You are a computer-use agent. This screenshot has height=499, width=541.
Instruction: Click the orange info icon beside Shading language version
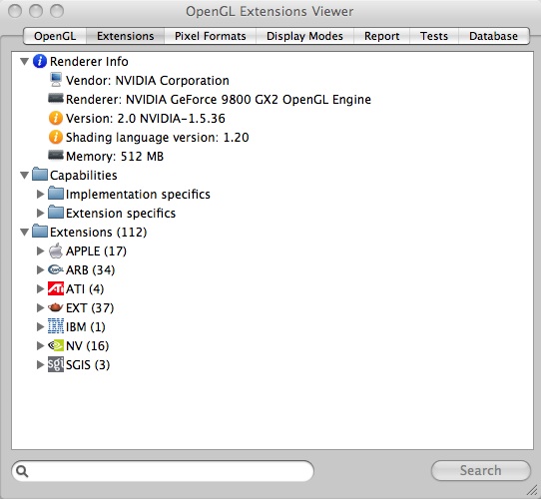[56, 137]
